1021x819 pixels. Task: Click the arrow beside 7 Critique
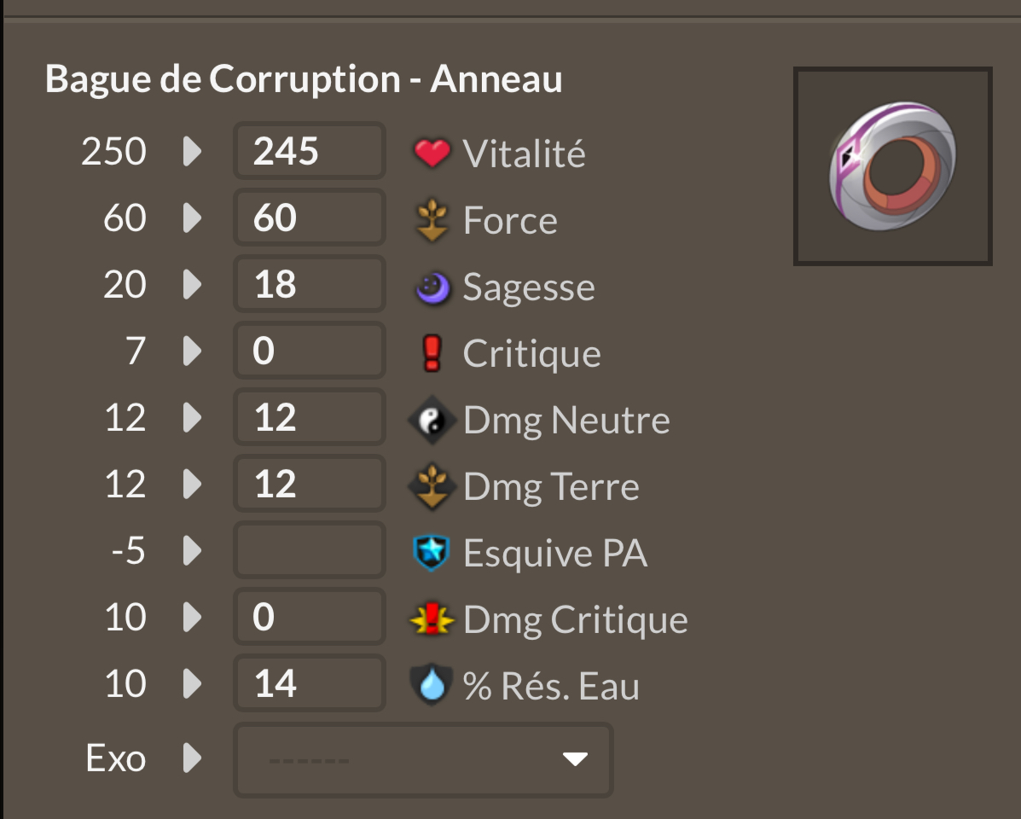coord(192,351)
